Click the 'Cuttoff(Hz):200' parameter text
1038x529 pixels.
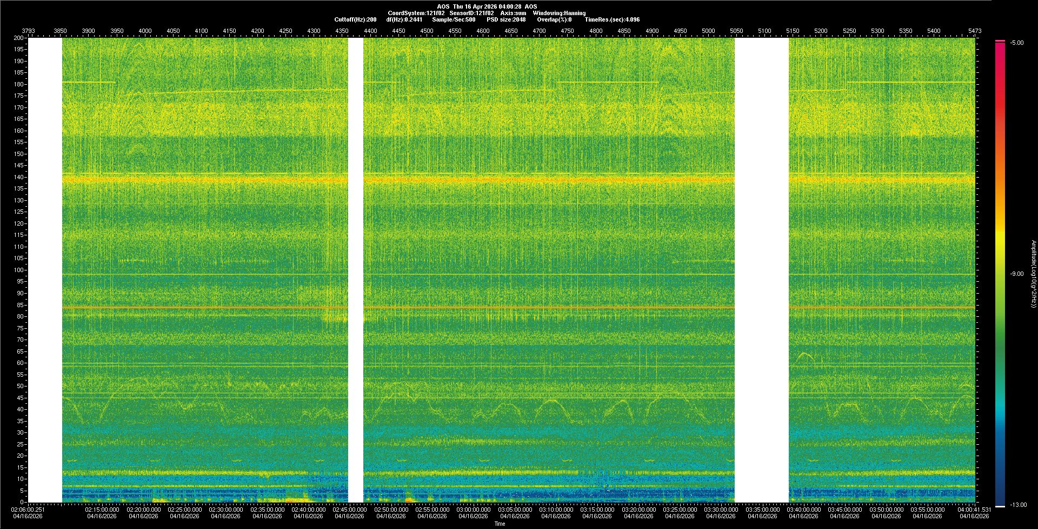[x=355, y=19]
